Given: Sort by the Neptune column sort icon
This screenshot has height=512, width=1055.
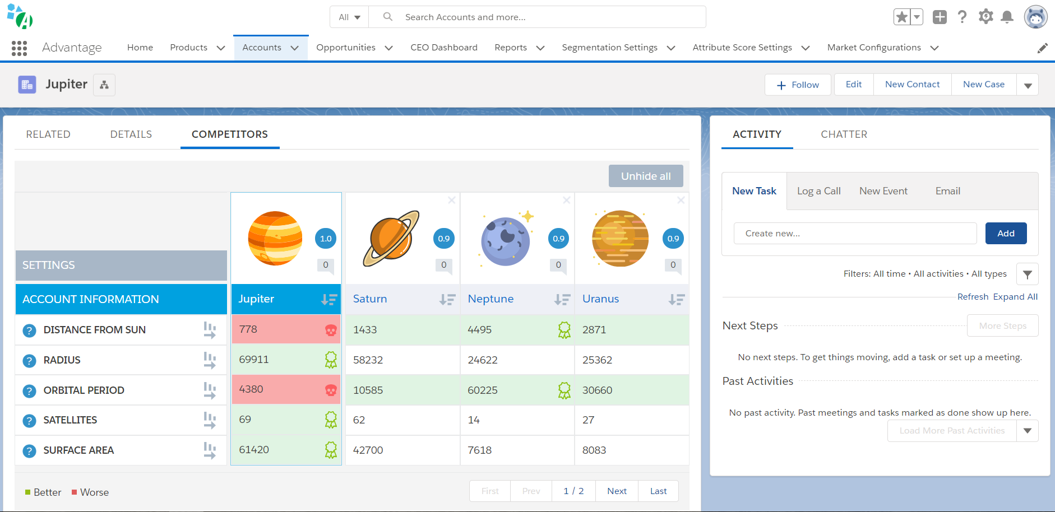Looking at the screenshot, I should 562,300.
